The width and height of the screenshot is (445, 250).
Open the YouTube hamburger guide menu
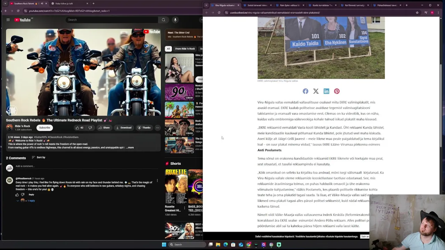[8, 20]
